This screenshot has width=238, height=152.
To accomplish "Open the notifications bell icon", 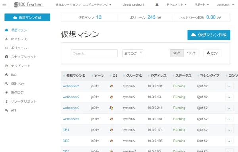I will [x=157, y=4].
